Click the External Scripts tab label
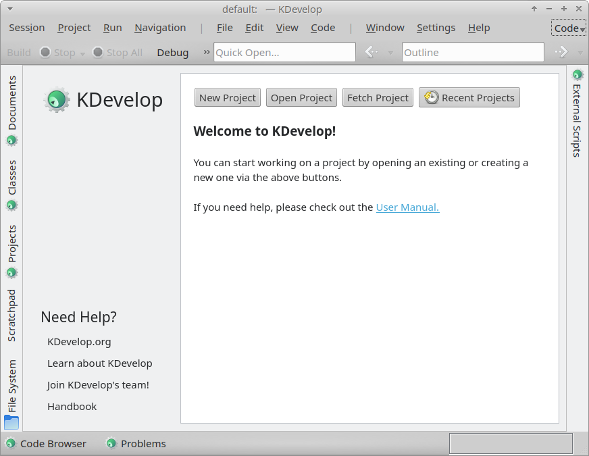 tap(577, 120)
